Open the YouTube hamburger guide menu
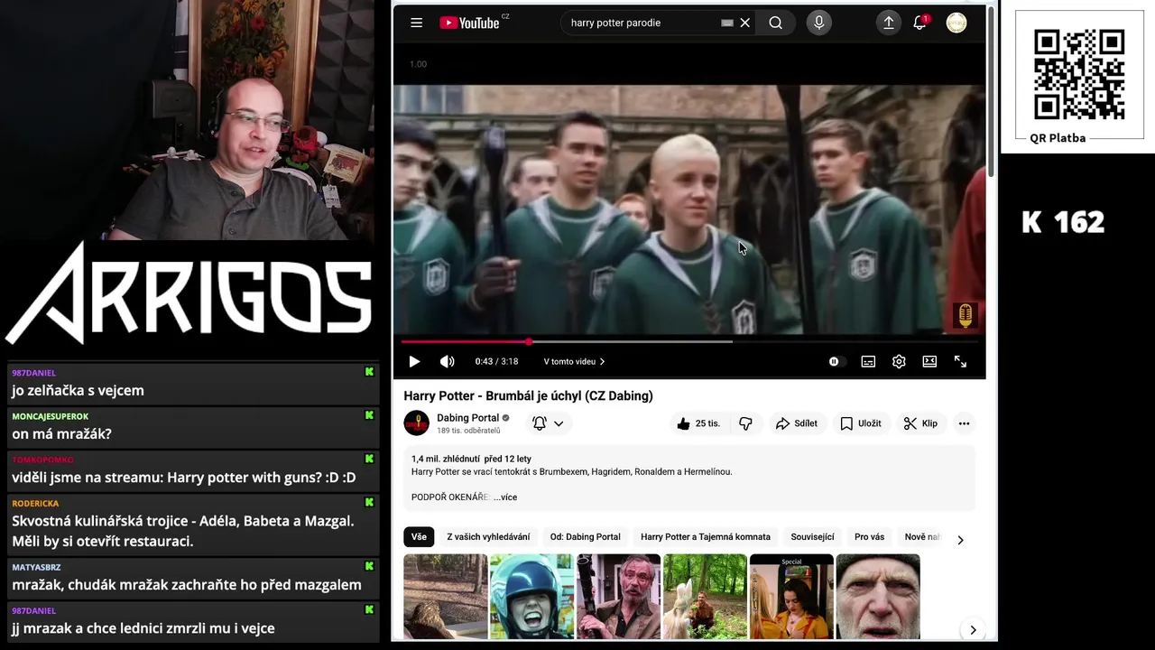This screenshot has width=1155, height=650. (x=416, y=23)
